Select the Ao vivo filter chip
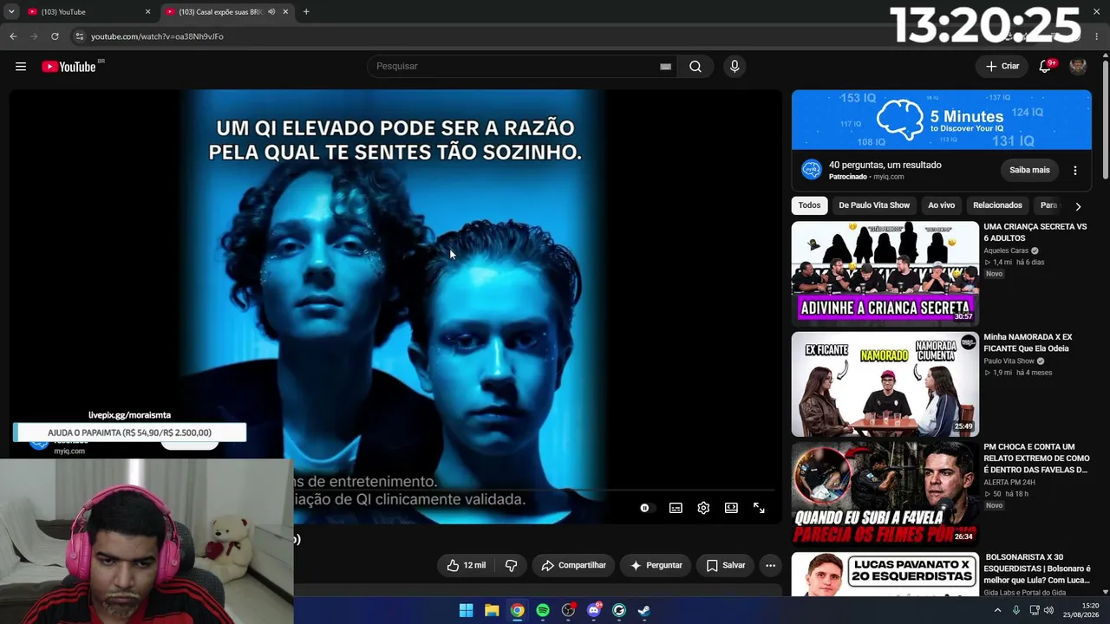The width and height of the screenshot is (1110, 624). click(941, 205)
